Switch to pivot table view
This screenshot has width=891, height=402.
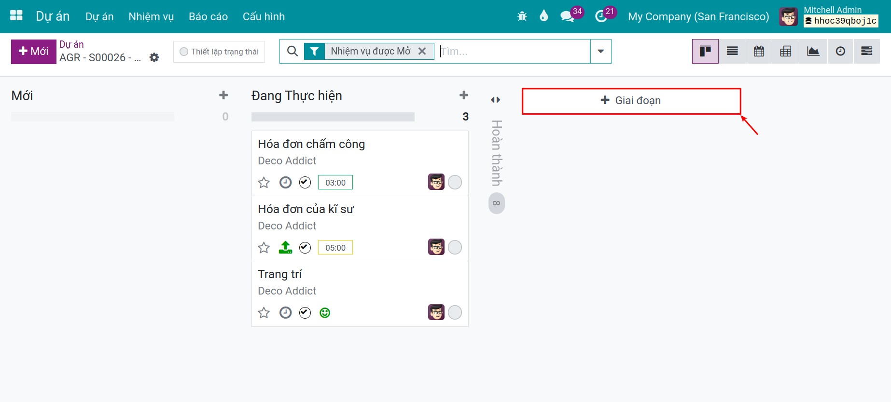786,51
